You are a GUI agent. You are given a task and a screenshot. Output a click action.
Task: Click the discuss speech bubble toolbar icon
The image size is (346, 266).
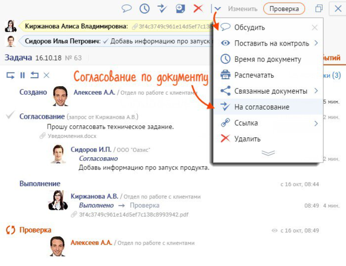(127, 8)
